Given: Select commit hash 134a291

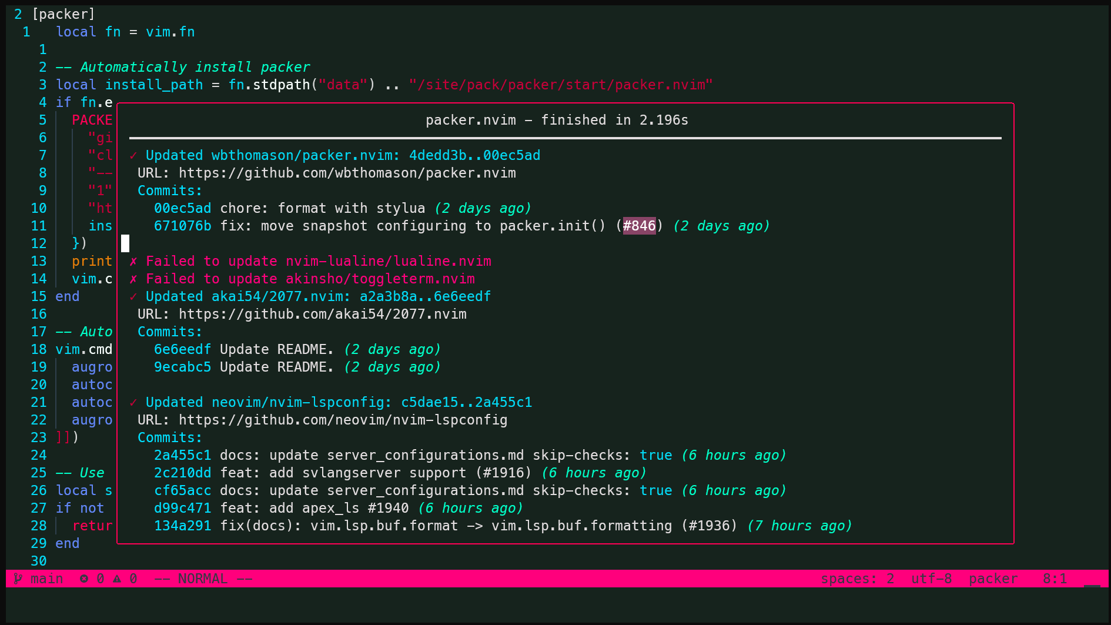Looking at the screenshot, I should [183, 526].
